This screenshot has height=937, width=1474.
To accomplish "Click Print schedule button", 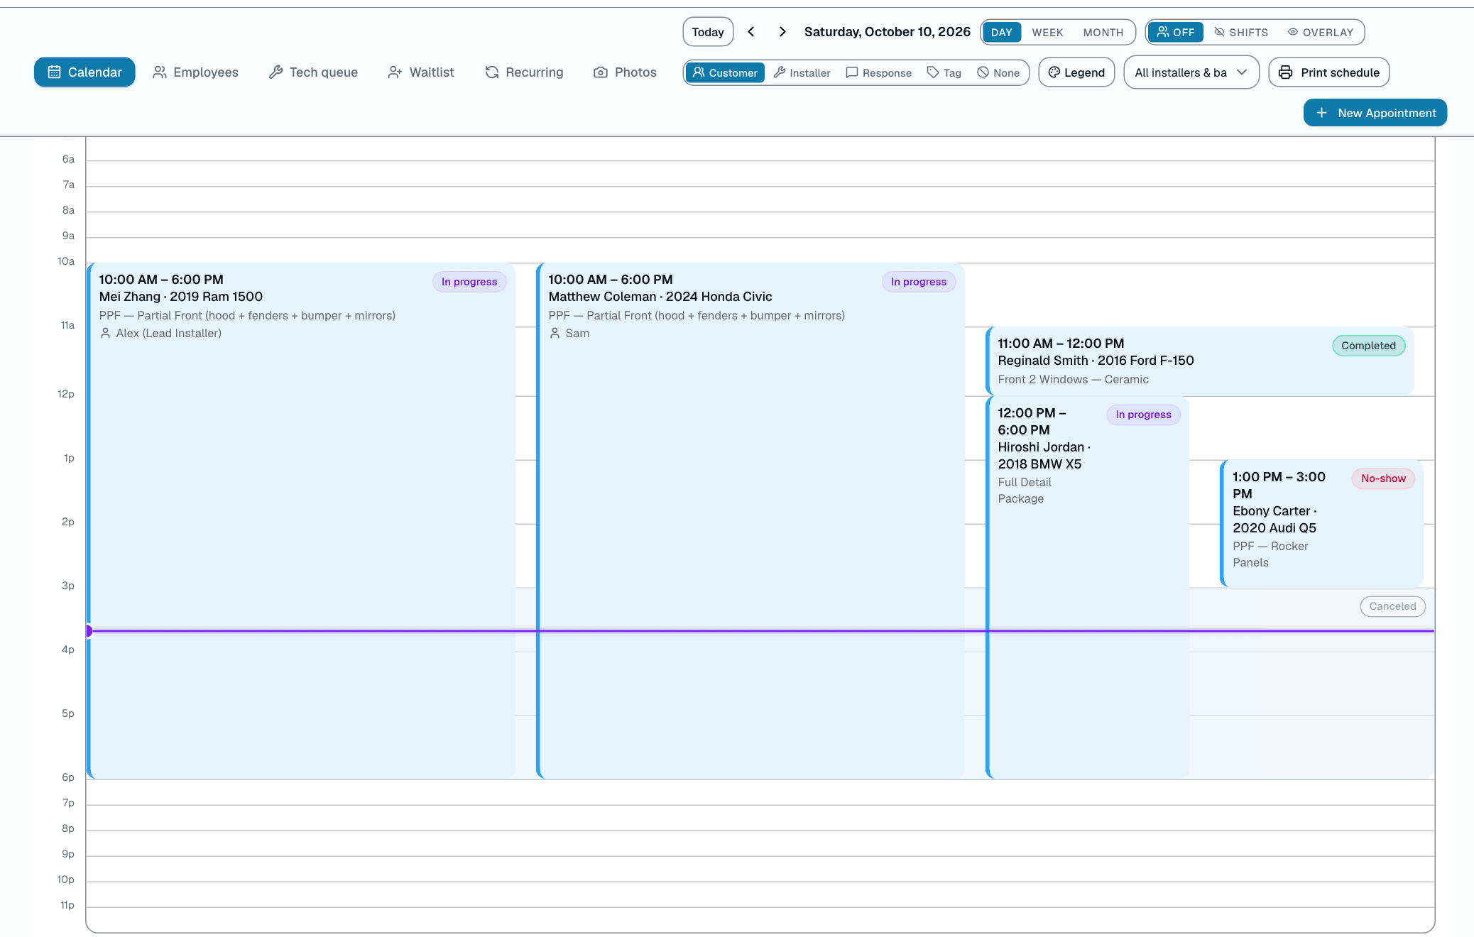I will click(x=1328, y=72).
